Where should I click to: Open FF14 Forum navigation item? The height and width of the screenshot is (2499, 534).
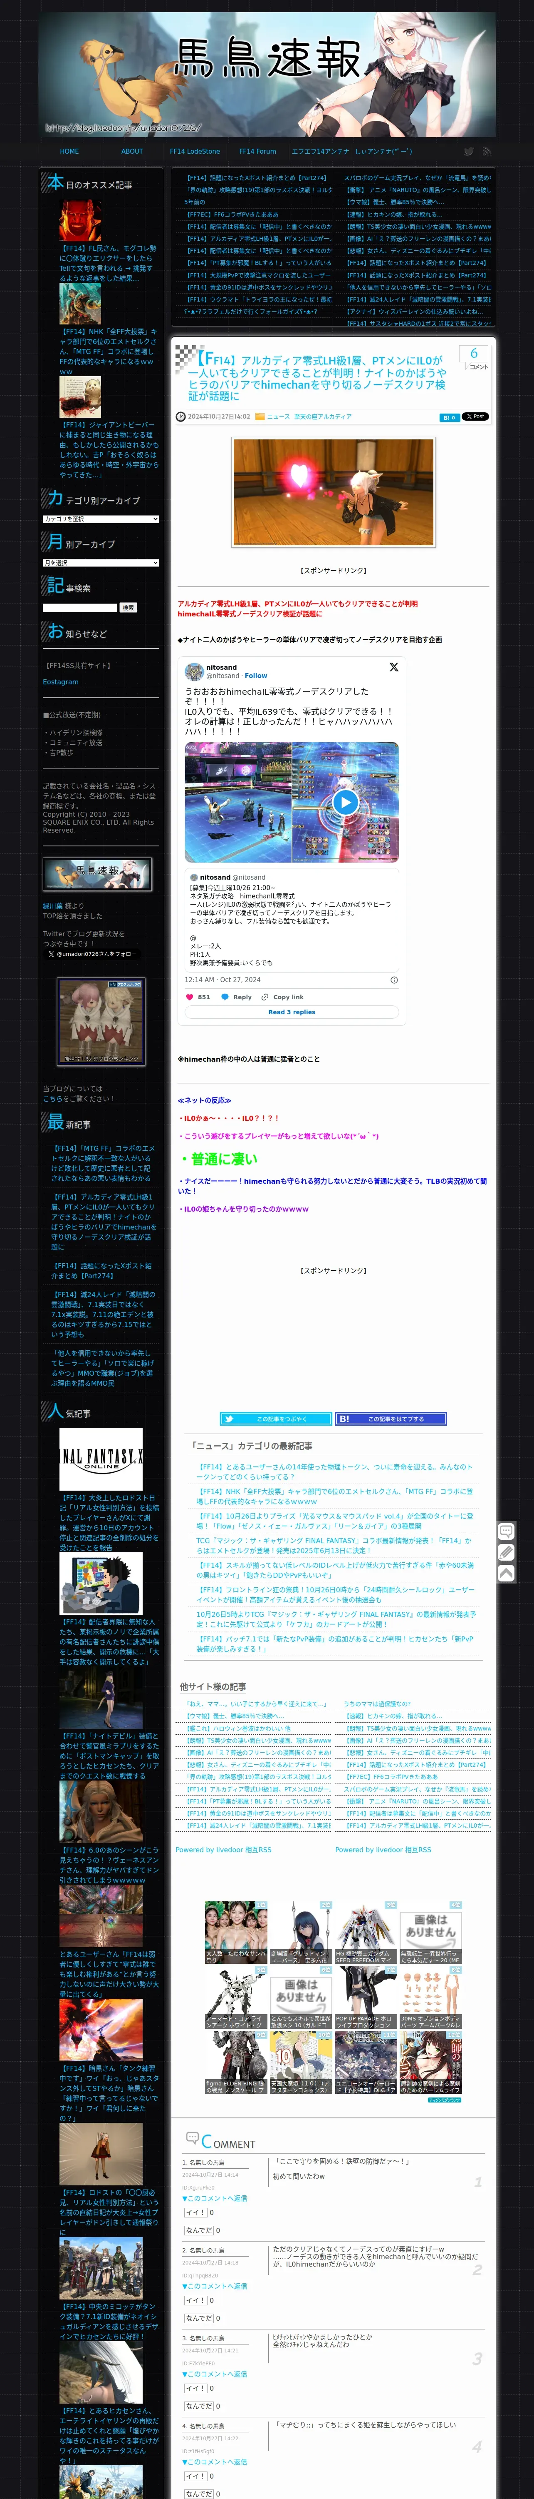pyautogui.click(x=258, y=151)
